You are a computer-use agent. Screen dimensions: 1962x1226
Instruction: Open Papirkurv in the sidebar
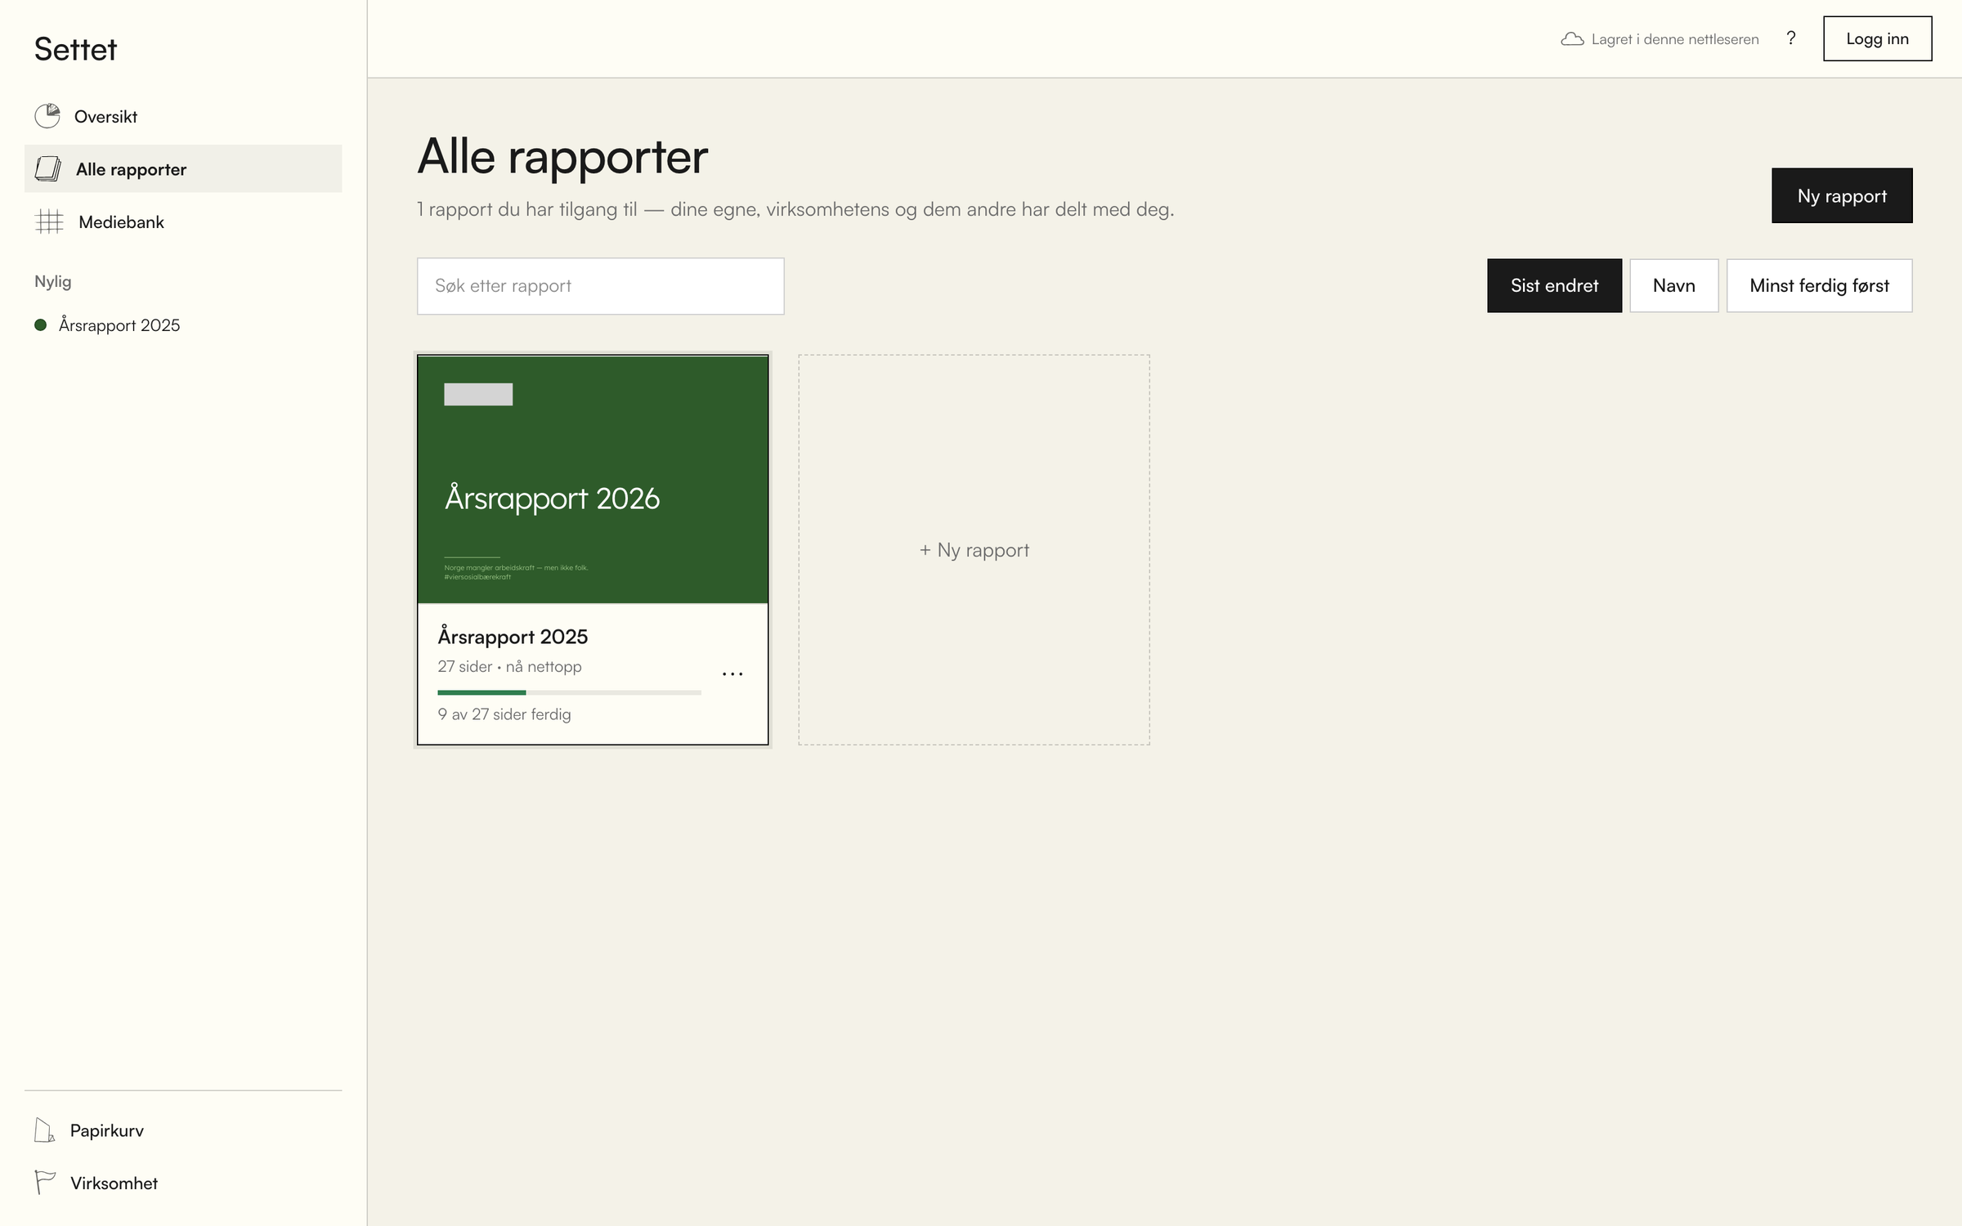pyautogui.click(x=183, y=1130)
